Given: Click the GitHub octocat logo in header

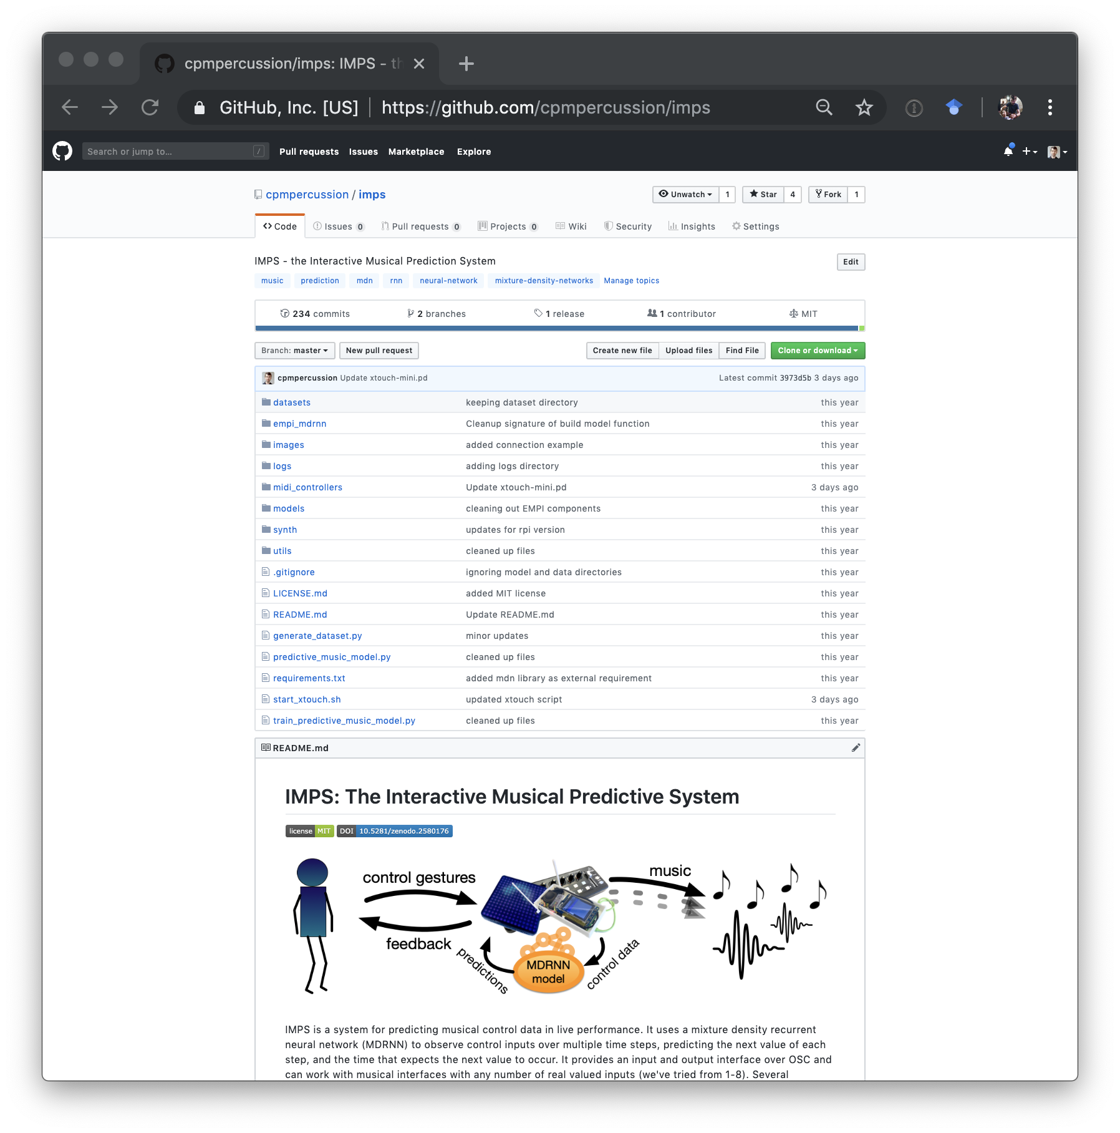Looking at the screenshot, I should [62, 152].
